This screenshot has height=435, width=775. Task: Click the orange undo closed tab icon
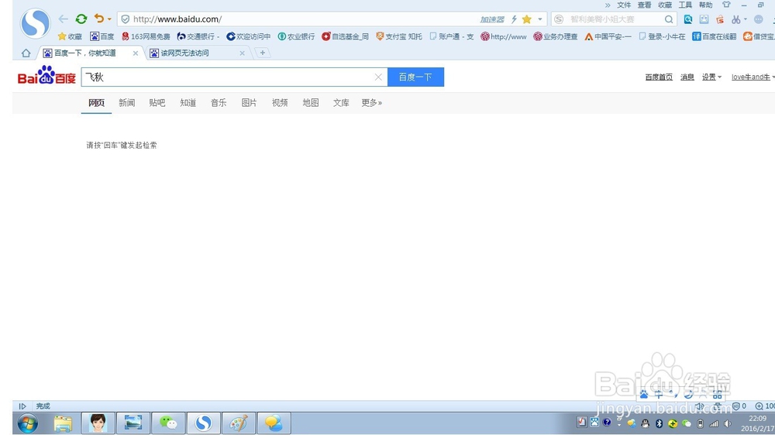[x=99, y=19]
